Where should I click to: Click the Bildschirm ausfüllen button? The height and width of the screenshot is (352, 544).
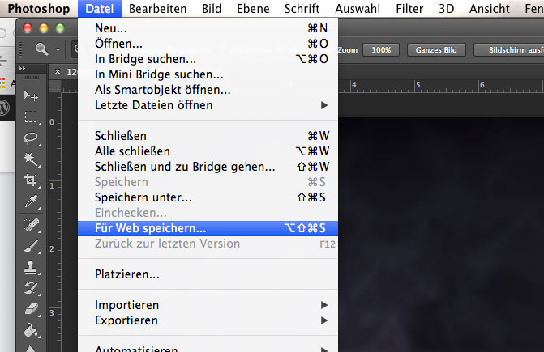click(511, 50)
